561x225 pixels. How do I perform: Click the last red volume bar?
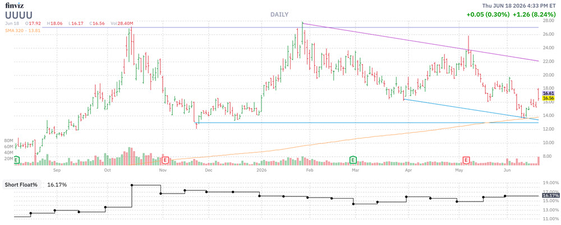point(538,161)
